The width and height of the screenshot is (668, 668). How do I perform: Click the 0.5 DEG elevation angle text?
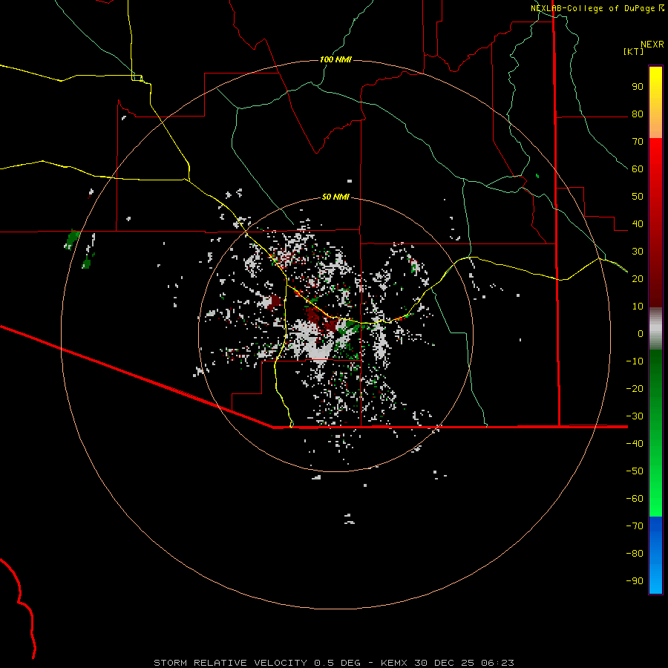click(337, 663)
